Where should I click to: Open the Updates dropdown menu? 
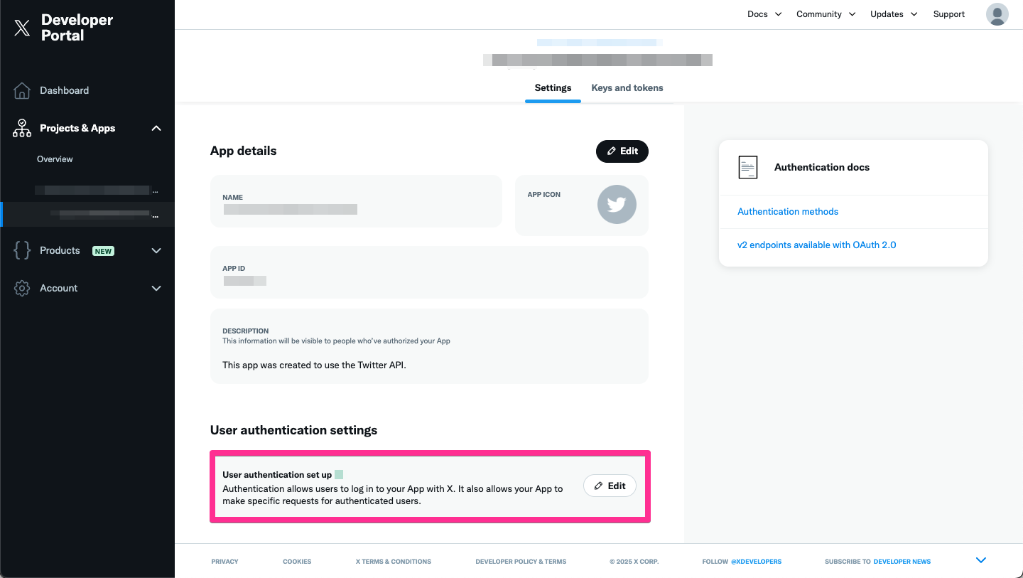894,14
